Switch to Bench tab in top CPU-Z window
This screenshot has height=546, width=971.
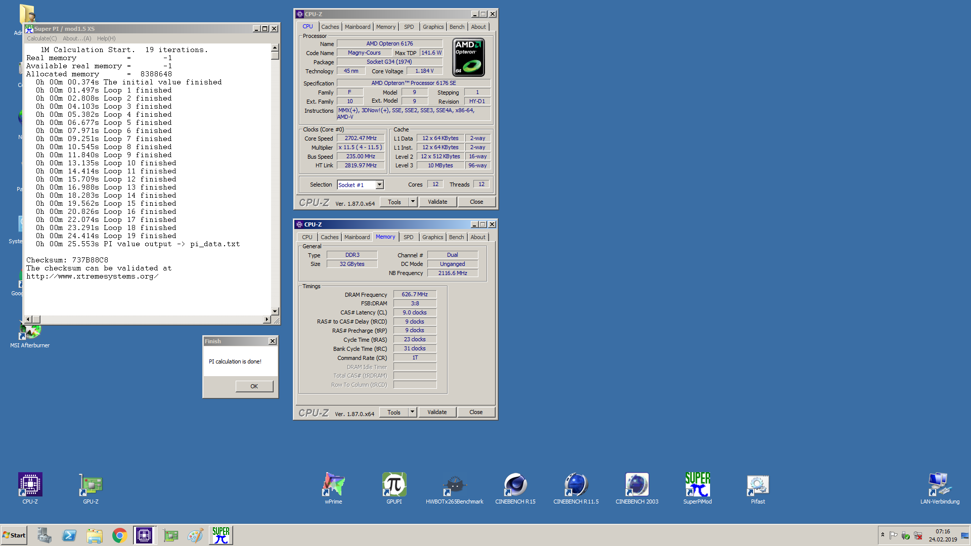(x=457, y=27)
